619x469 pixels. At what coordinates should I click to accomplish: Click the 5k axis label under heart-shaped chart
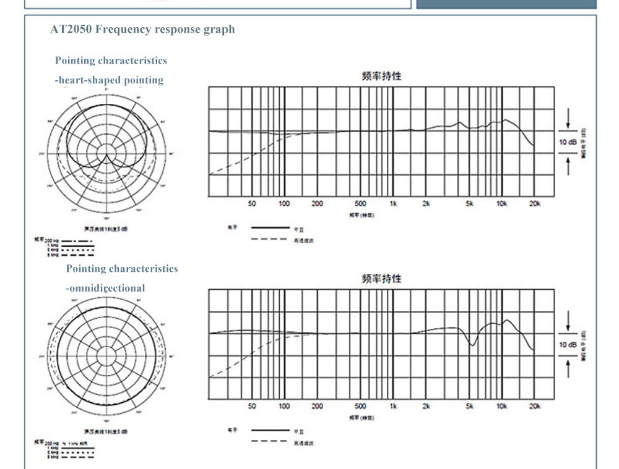(x=469, y=204)
